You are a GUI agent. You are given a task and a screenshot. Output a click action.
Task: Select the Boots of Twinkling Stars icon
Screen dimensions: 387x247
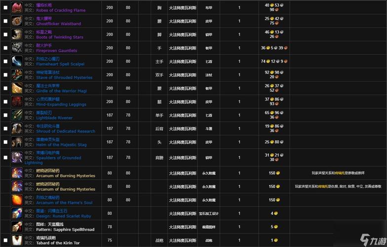[x=17, y=35]
